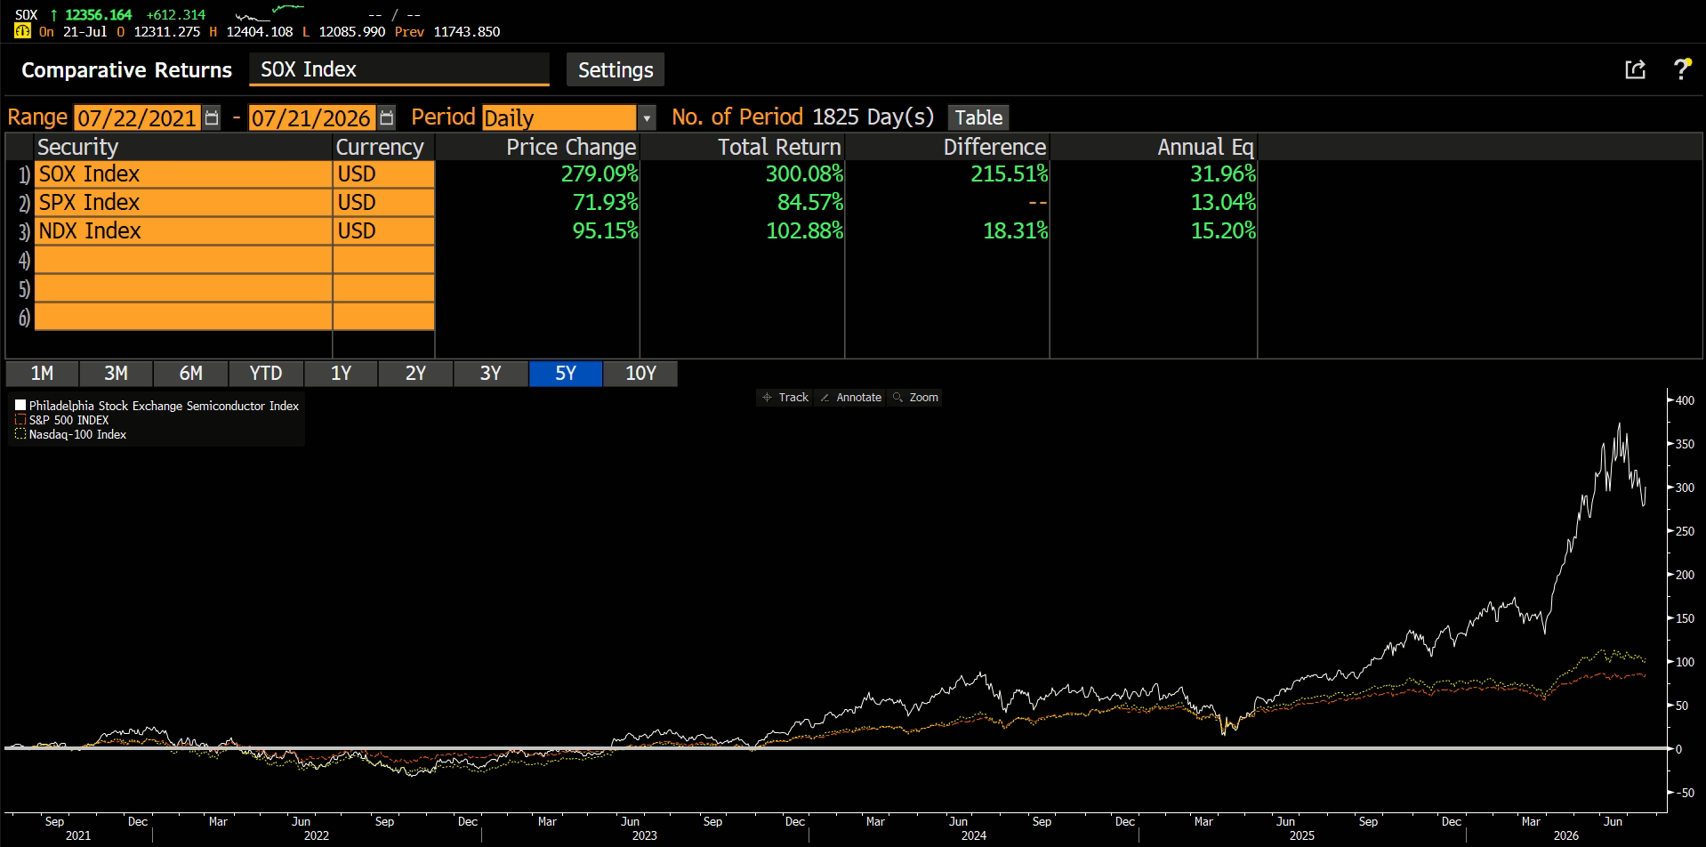Select the YTD time range tab
This screenshot has height=847, width=1706.
click(x=265, y=374)
